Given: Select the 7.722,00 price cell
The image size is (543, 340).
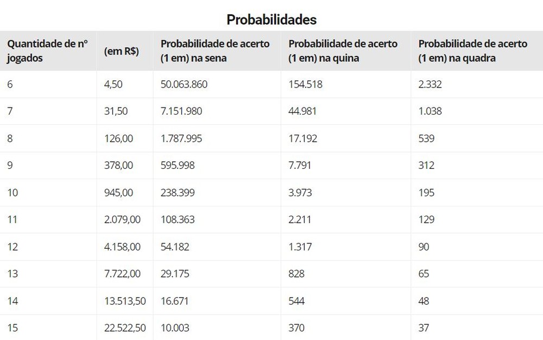Looking at the screenshot, I should coord(122,274).
